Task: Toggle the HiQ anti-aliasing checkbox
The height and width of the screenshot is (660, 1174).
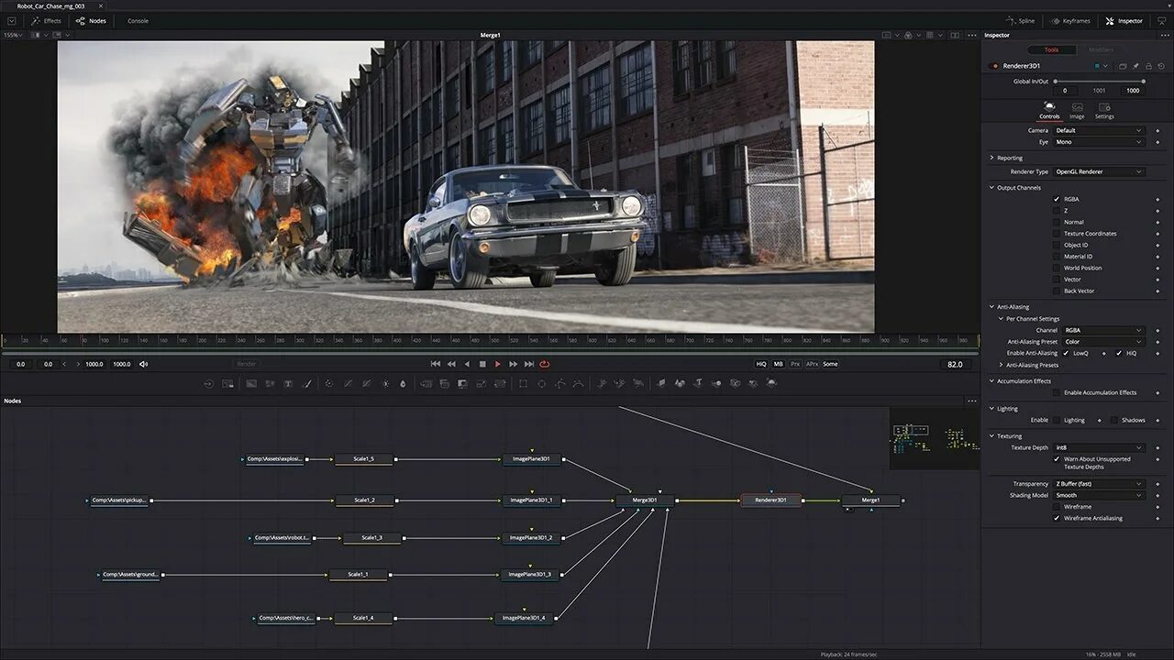Action: 1119,353
